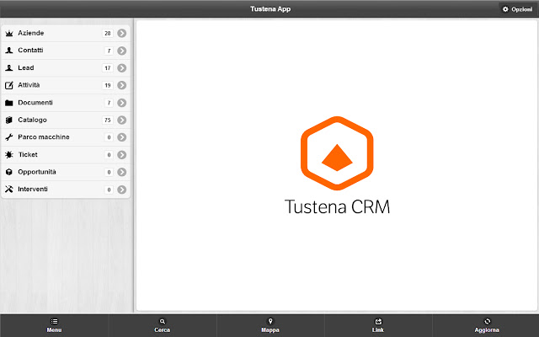Click the tools icon beside Interventi
The height and width of the screenshot is (337, 539).
pos(9,189)
